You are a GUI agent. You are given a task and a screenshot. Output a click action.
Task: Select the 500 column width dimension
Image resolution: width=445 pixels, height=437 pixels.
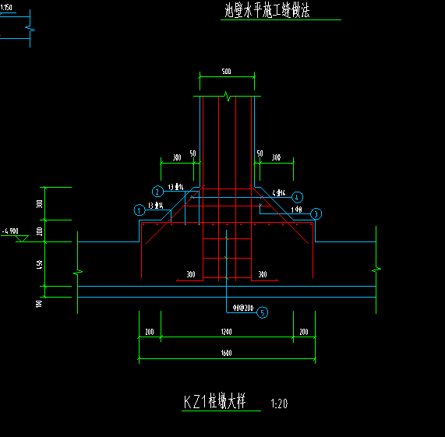226,72
